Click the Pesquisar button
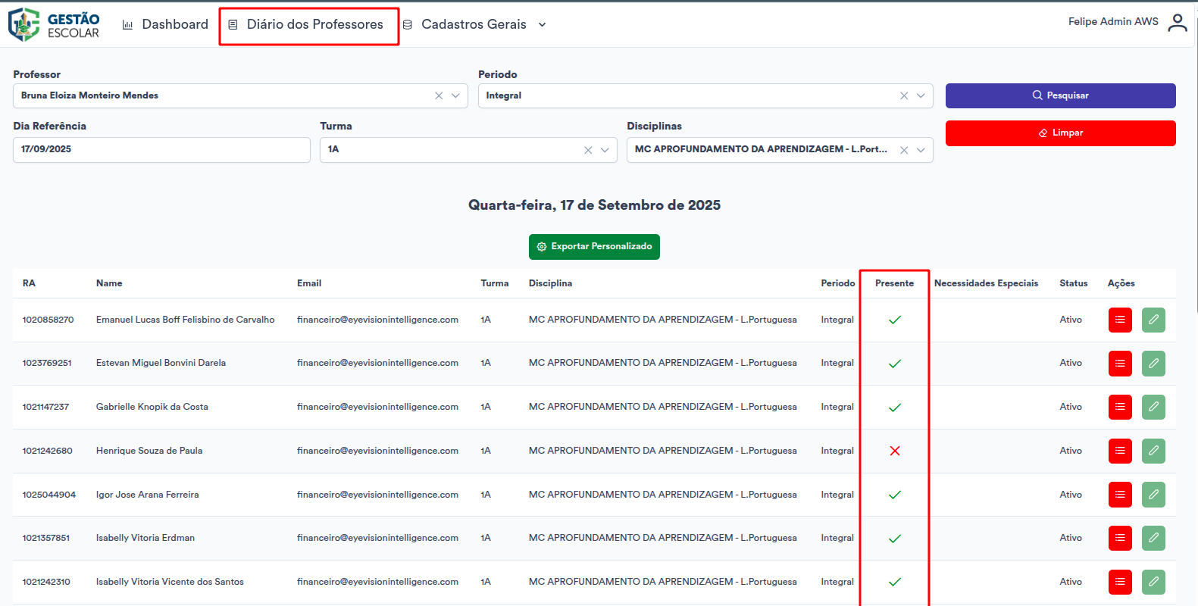1198x606 pixels. click(x=1059, y=95)
